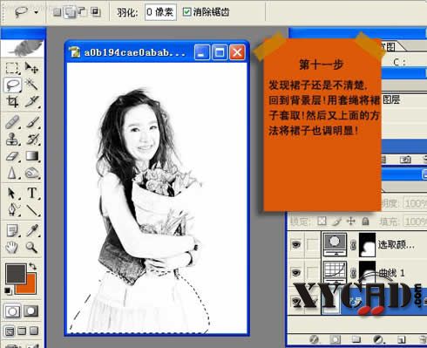Switch to Quick Mask mode button

coord(31,311)
